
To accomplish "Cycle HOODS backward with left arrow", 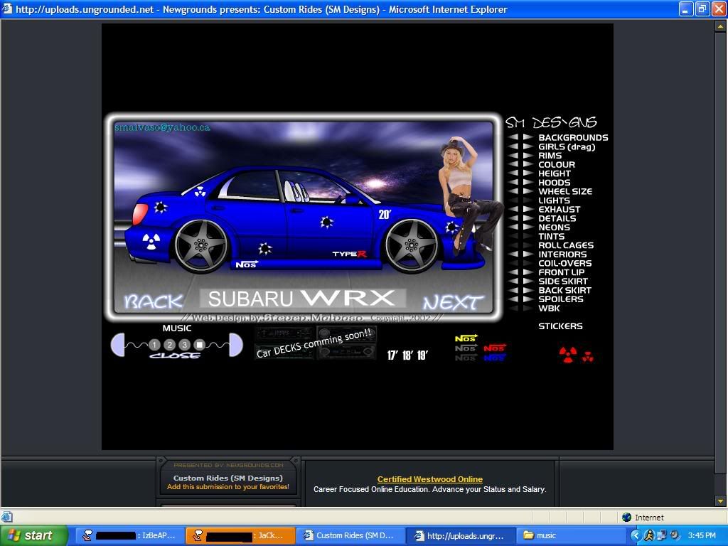I will pyautogui.click(x=513, y=183).
